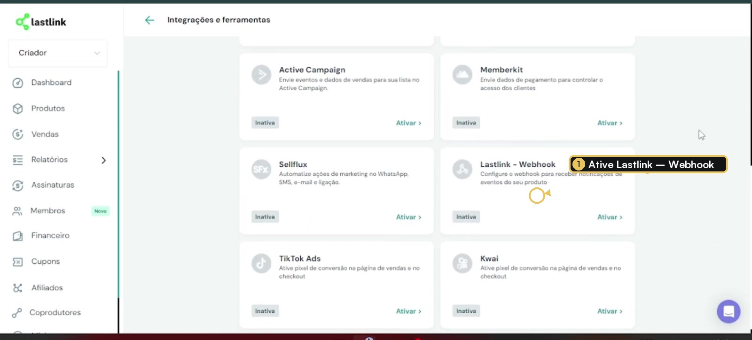Click the Inativa badge on Kwai card

(466, 311)
